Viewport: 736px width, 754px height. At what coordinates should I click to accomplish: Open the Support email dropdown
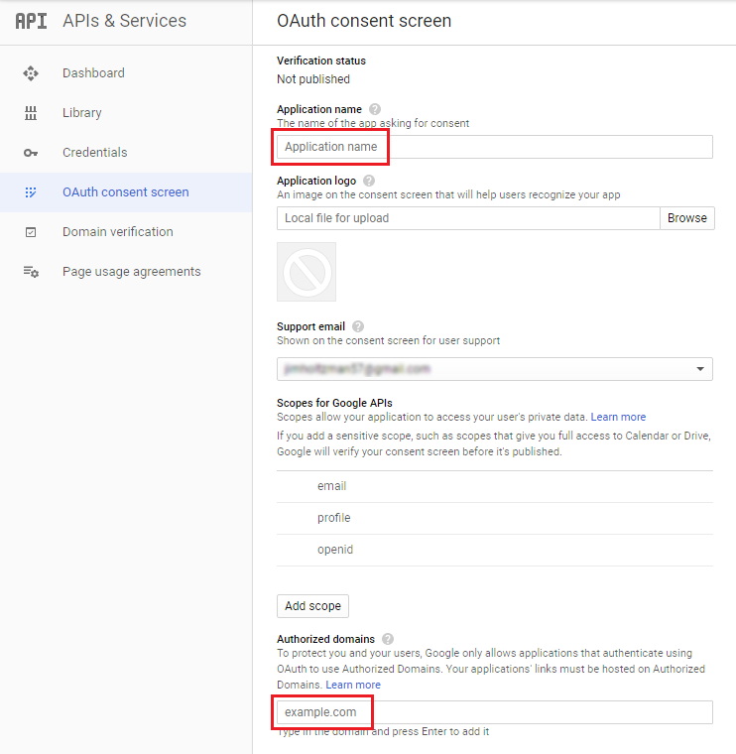coord(495,369)
